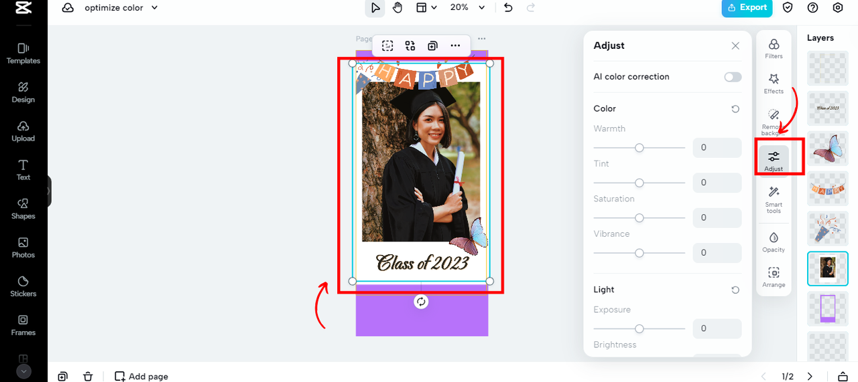Click the CapCut logo icon
The height and width of the screenshot is (382, 858).
23,8
